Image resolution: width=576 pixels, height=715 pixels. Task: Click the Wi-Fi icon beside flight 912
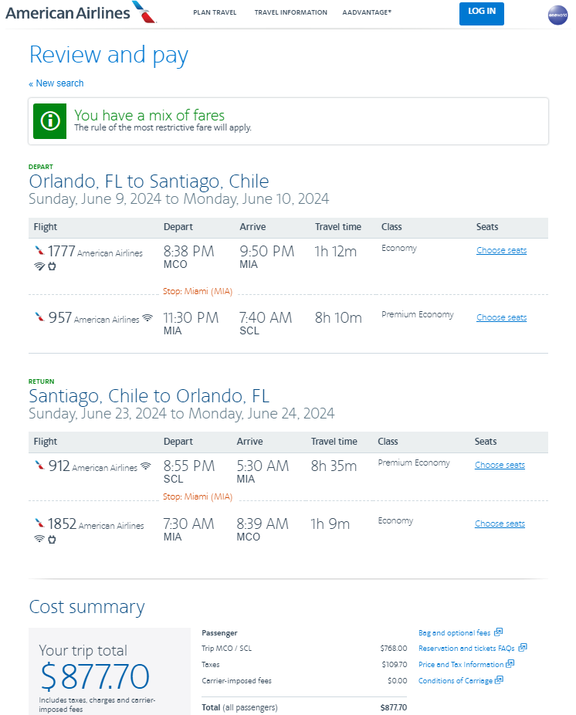(x=146, y=467)
